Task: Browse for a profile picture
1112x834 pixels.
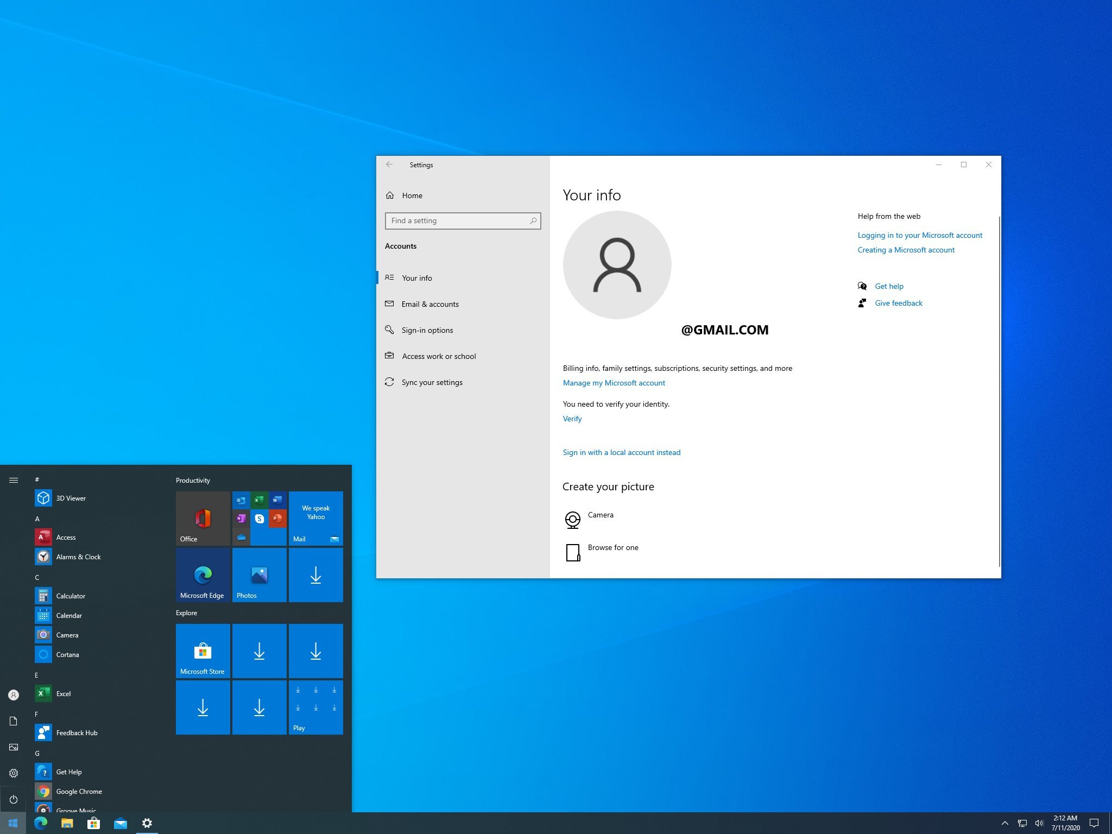Action: [x=613, y=547]
